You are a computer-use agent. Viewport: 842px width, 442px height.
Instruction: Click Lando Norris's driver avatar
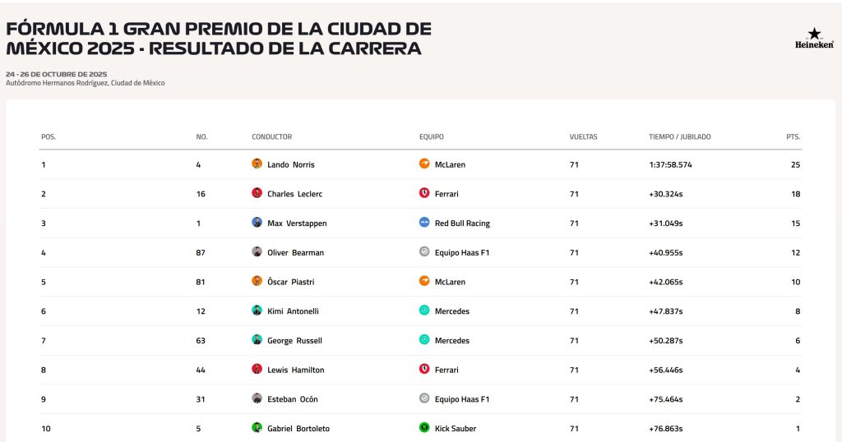click(257, 164)
